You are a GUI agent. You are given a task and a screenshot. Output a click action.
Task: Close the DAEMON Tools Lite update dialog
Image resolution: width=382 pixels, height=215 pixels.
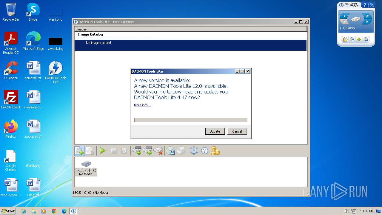pyautogui.click(x=247, y=71)
